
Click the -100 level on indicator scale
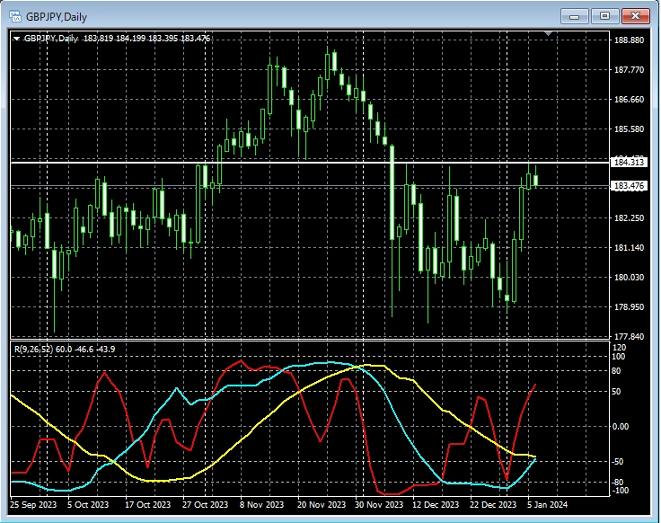[621, 491]
